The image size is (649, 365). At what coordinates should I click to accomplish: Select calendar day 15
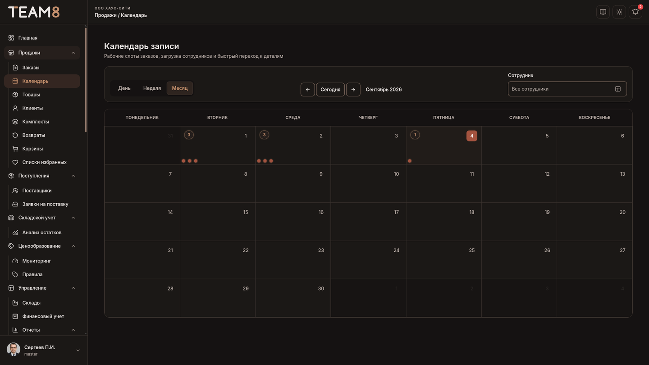pos(218,222)
